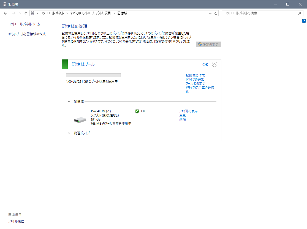This screenshot has width=307, height=229.
Task: Click すべてのコントロール パネル項目 breadcrumb segment
Action: click(91, 13)
